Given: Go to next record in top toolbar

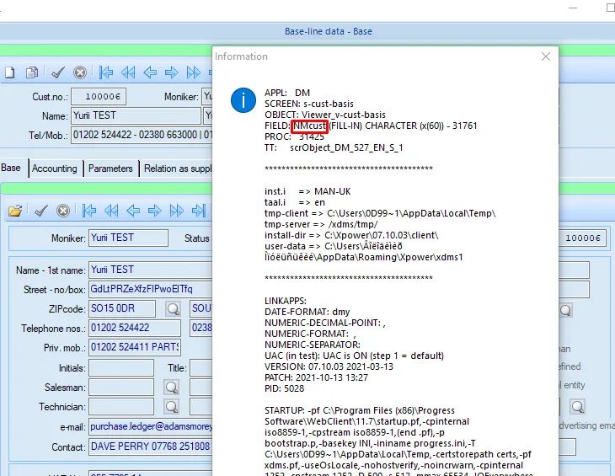Looking at the screenshot, I should click(171, 72).
